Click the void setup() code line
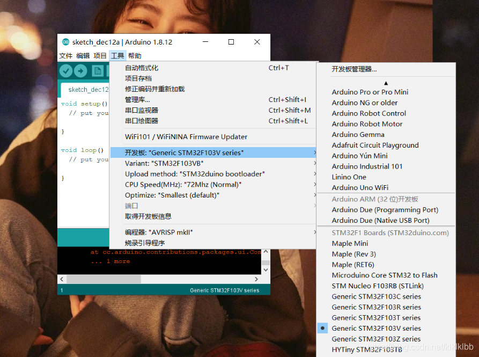The width and height of the screenshot is (479, 357). (x=85, y=104)
